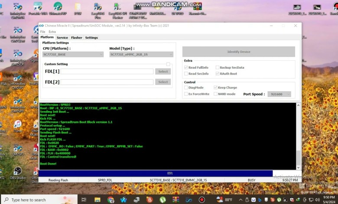Image resolution: width=338 pixels, height=204 pixels.
Task: Open the EasyJTAG SPI Flasher desktop shortcut
Action: pos(117,10)
